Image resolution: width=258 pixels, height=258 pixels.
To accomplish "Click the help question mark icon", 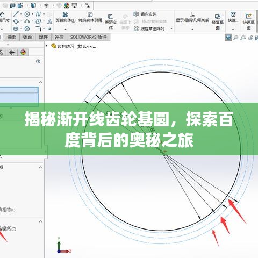I will coord(38,62).
